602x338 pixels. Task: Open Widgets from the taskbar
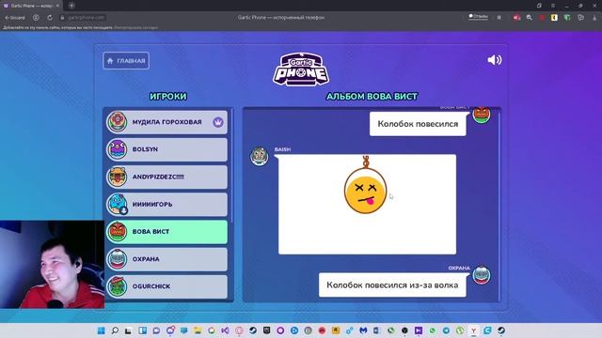point(142,330)
